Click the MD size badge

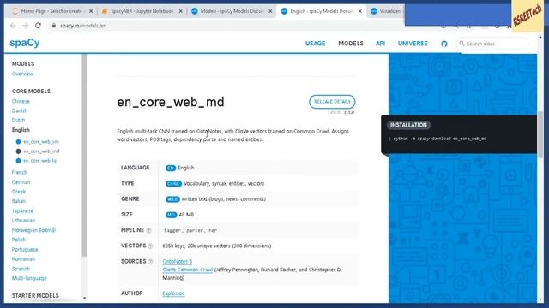click(171, 215)
